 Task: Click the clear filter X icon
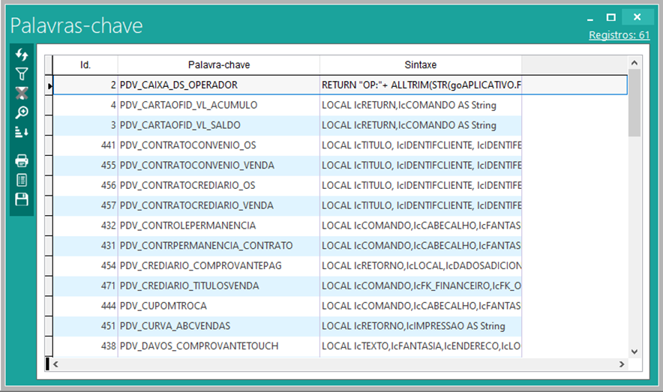point(22,93)
